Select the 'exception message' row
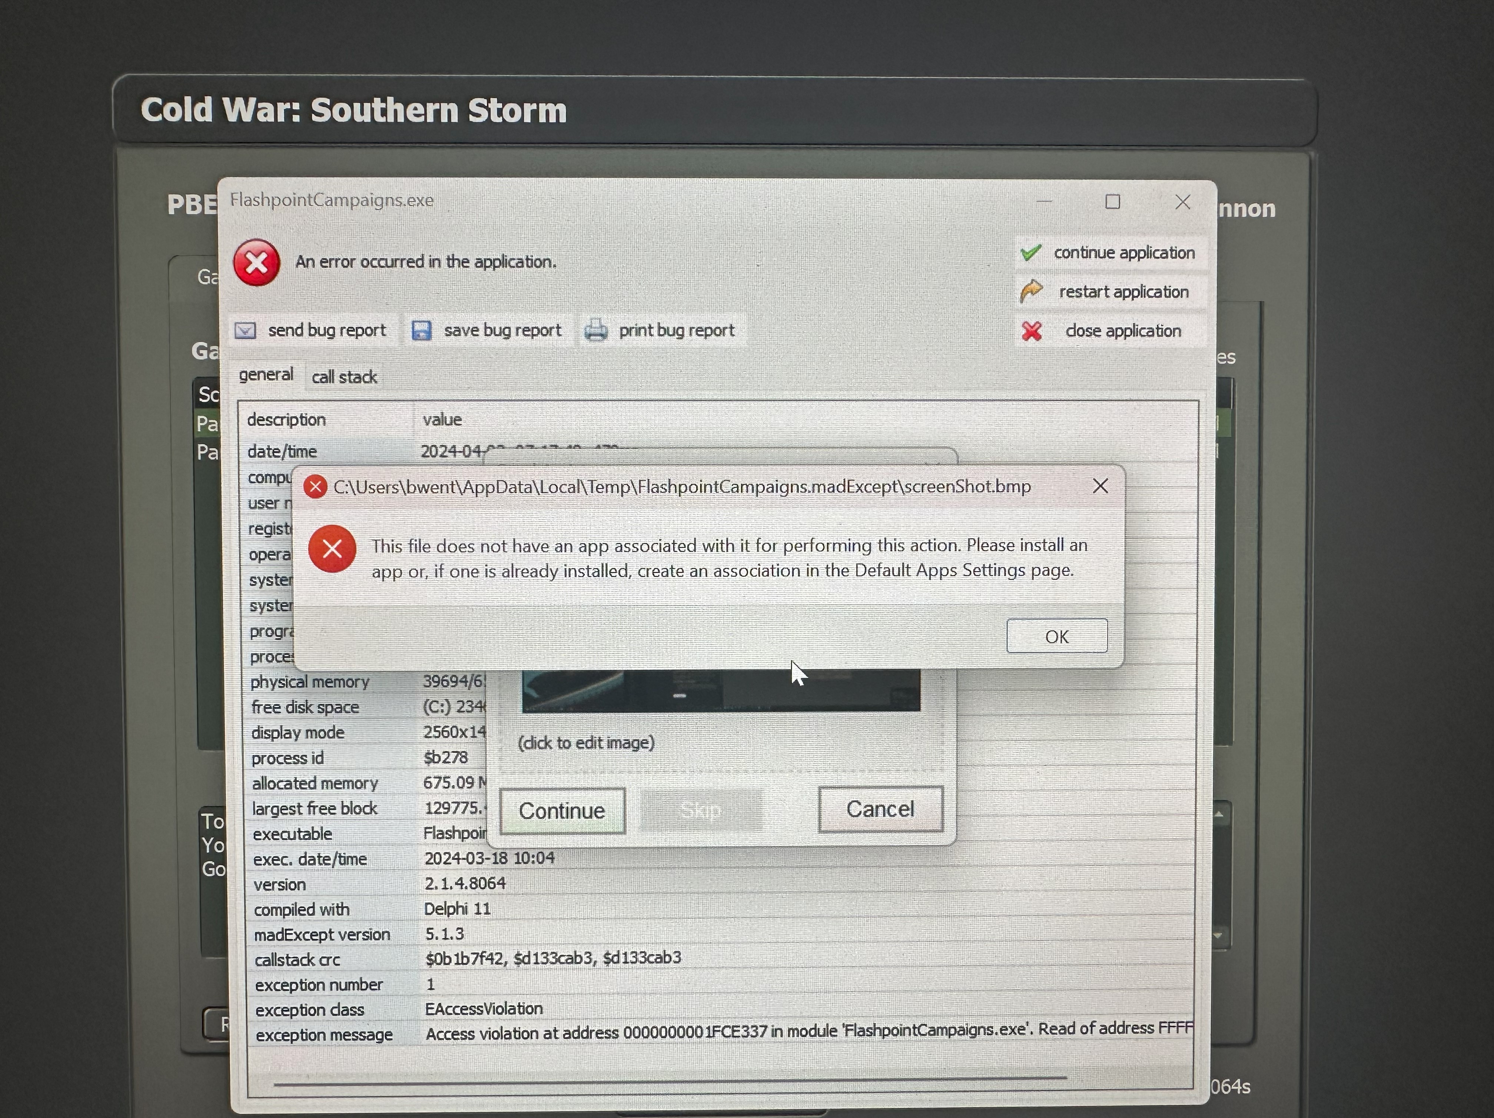Screen dimensions: 1494x1118 click(x=720, y=1033)
